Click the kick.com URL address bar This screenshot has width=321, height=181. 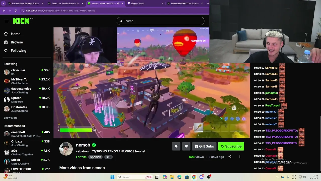click(60, 11)
